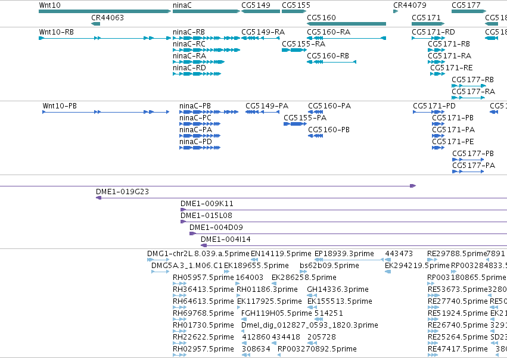
Task: Click protein ninaC-PD
Action: (200, 148)
